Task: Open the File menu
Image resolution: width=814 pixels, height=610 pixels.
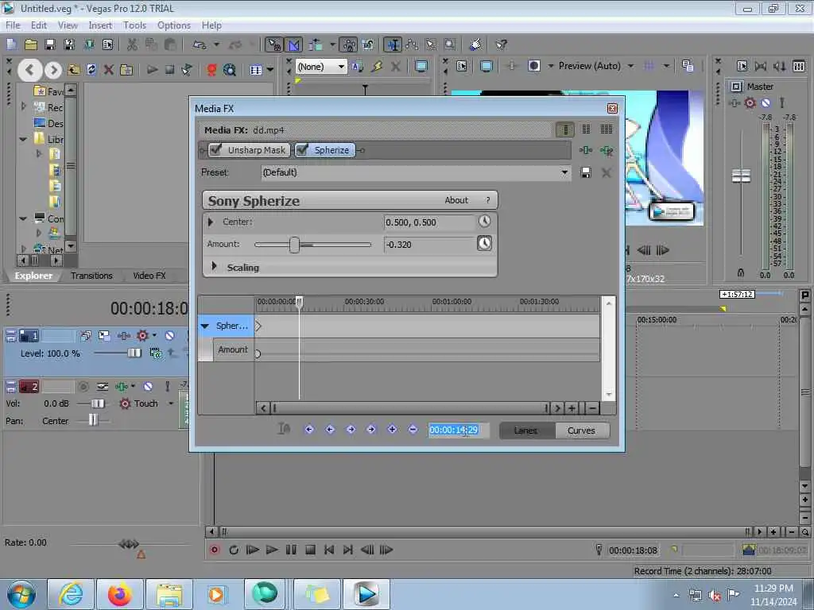Action: point(13,25)
